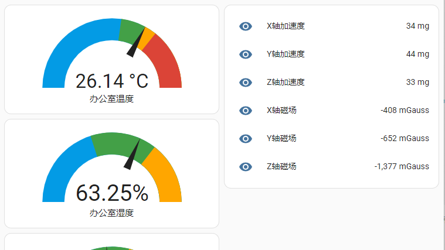Click the 34 mg value
Image resolution: width=445 pixels, height=250 pixels.
[417, 26]
